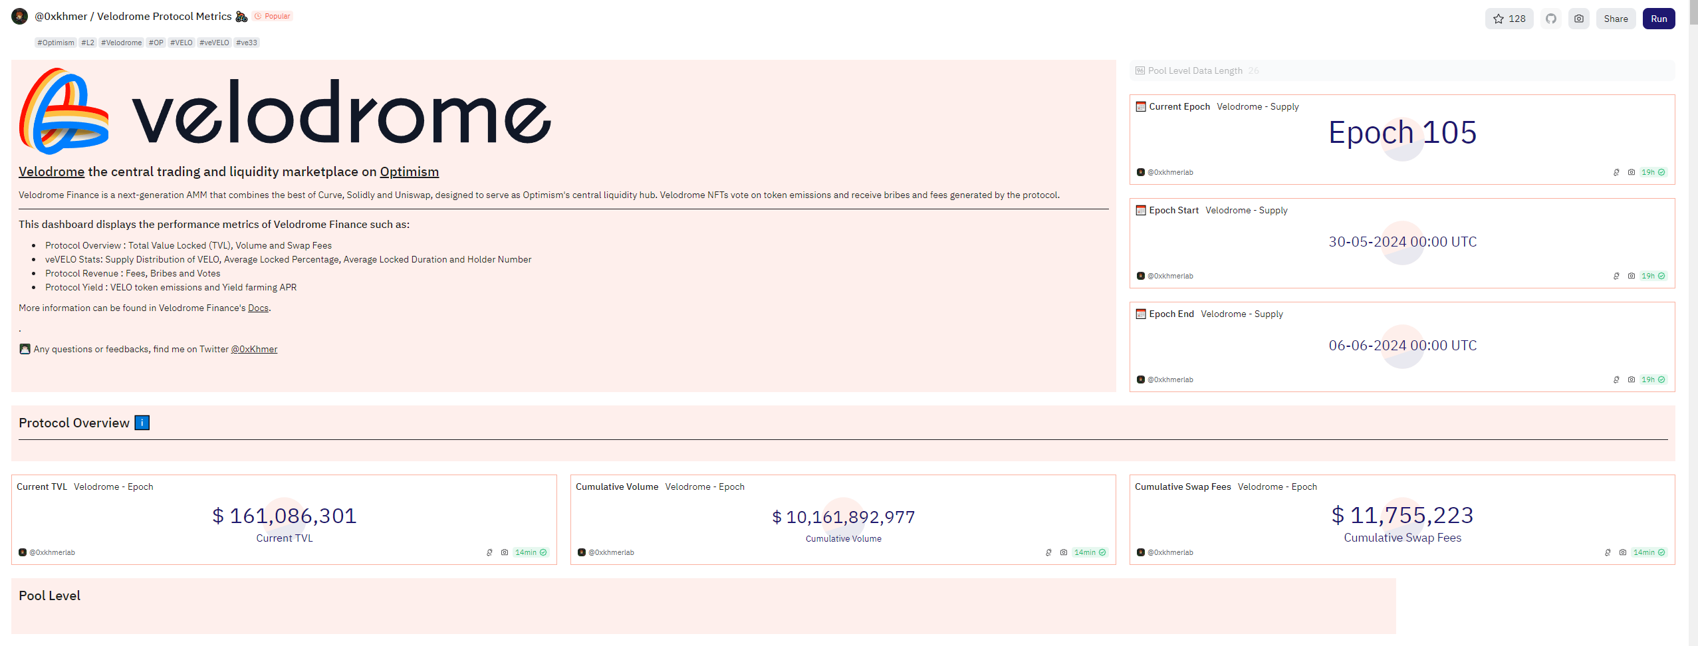
Task: Click the icon left of the camera in Epoch Start card
Action: pos(1616,276)
